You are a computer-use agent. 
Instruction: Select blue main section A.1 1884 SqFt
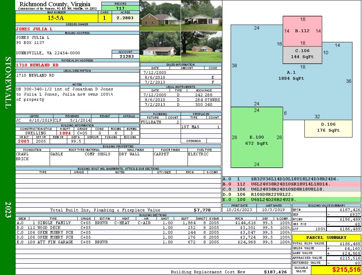tap(291, 76)
